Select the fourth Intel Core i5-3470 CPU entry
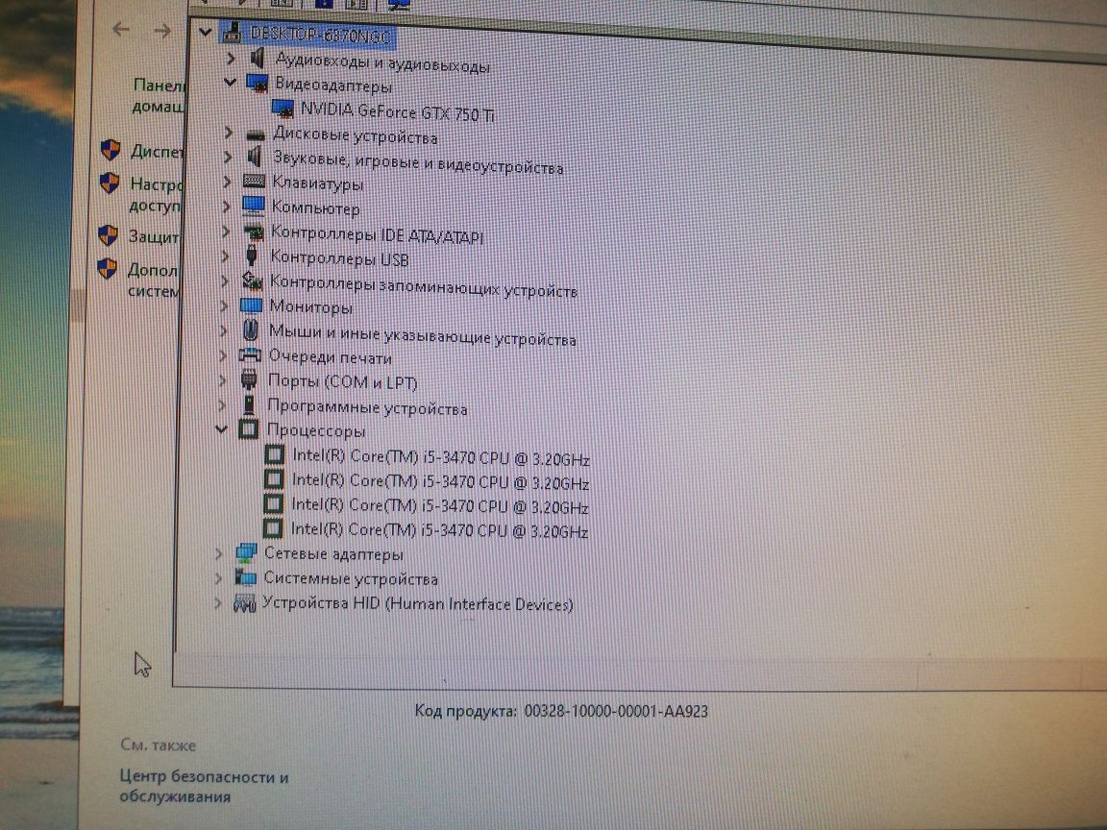Screen dimensions: 1107x830 pos(439,530)
